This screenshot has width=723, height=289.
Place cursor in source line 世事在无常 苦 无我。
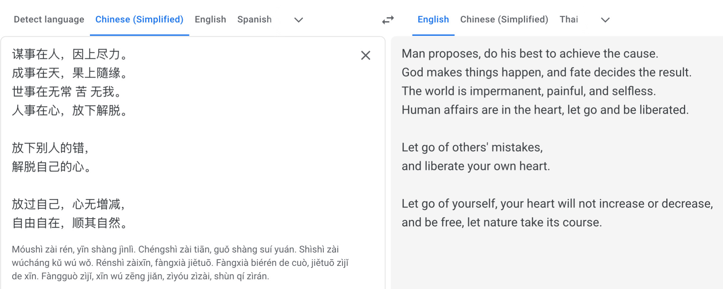tap(67, 91)
